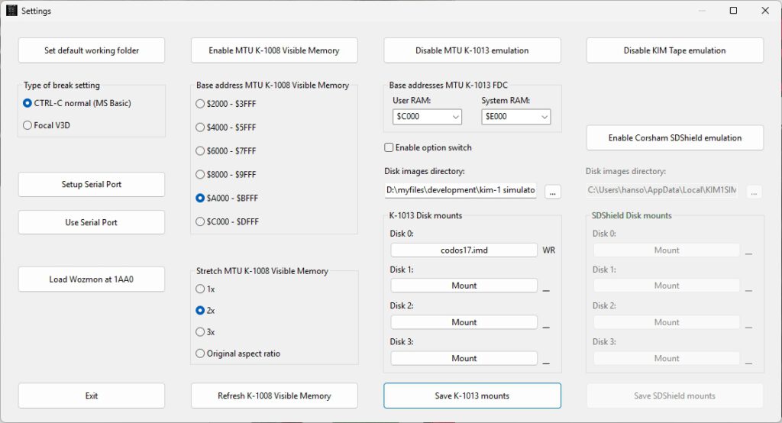Image resolution: width=782 pixels, height=423 pixels.
Task: Select 3x stretch for Visible Memory
Action: coord(201,332)
